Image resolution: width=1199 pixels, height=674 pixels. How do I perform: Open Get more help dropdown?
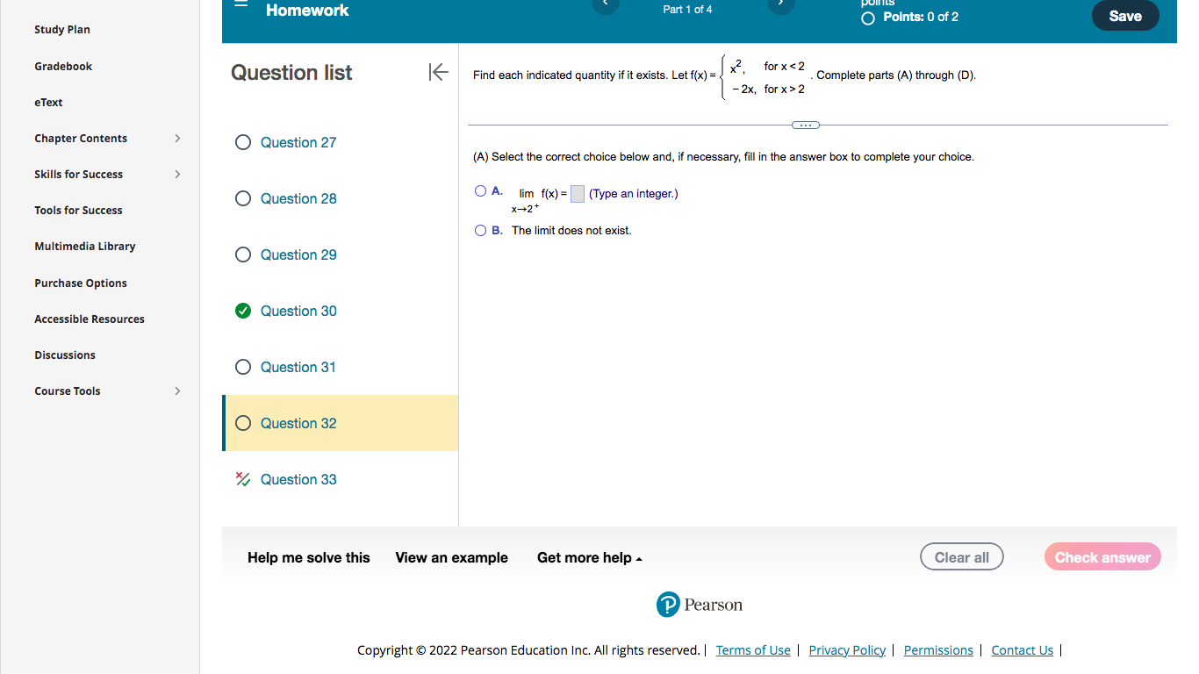click(590, 557)
